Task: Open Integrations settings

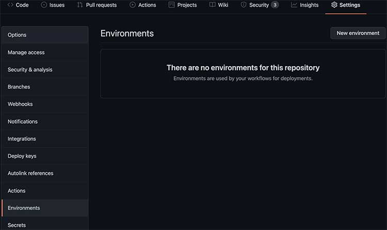Action: [x=45, y=139]
